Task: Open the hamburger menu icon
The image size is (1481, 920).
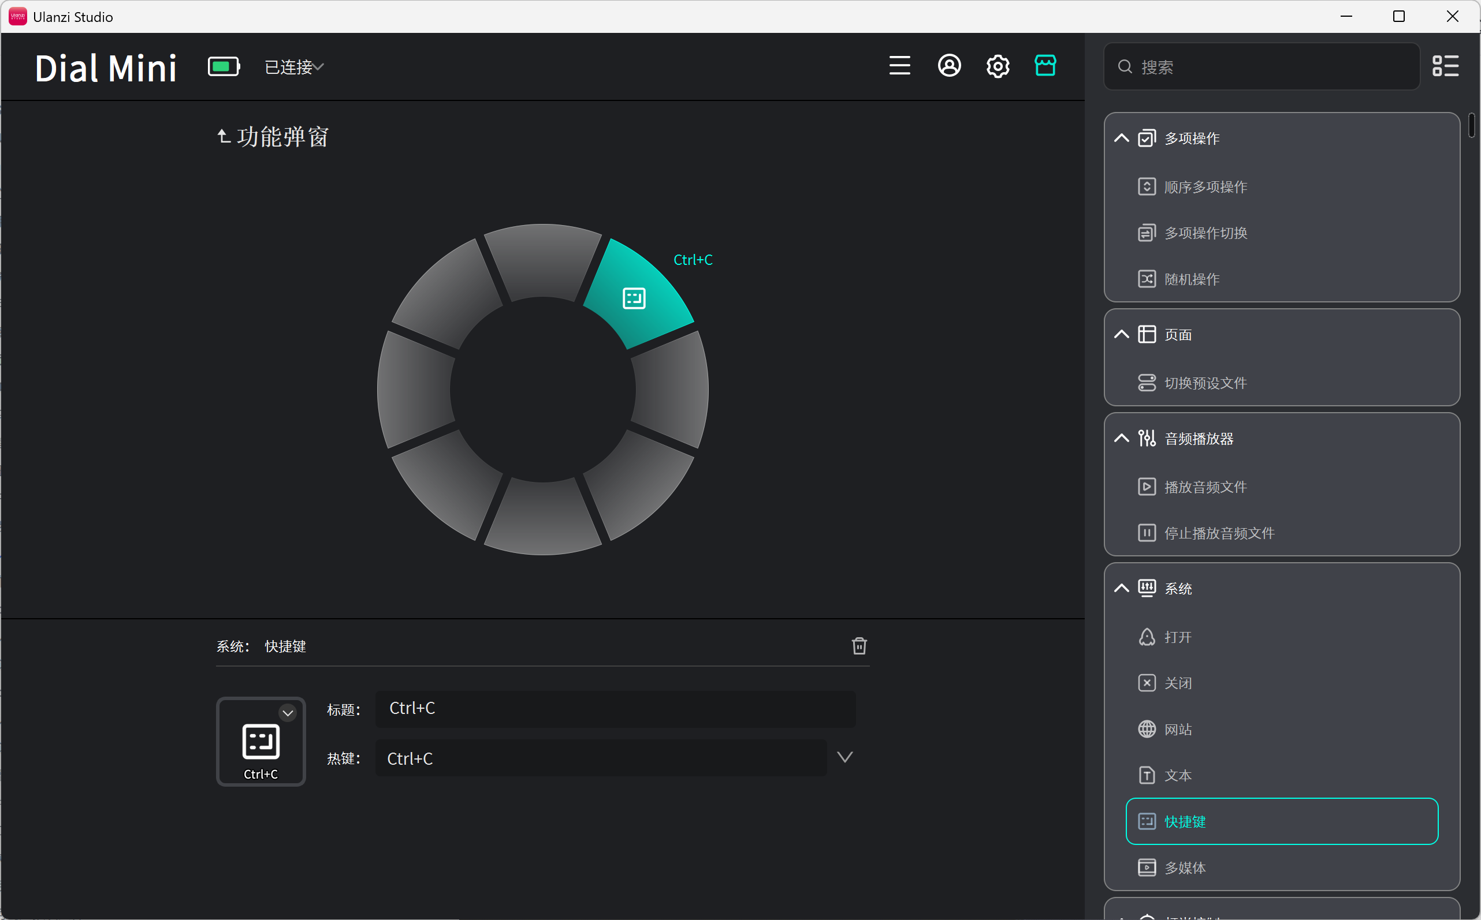Action: point(899,66)
